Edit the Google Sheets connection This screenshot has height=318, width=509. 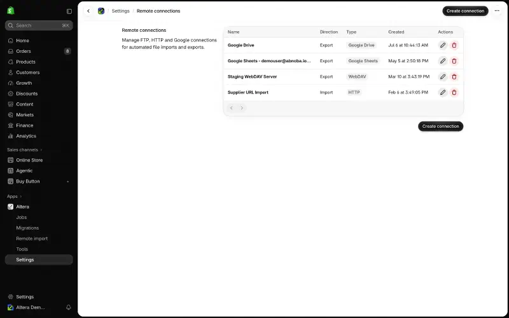(443, 61)
